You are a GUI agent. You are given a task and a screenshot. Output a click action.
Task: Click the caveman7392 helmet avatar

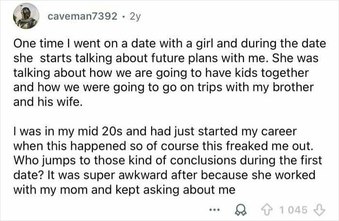pyautogui.click(x=27, y=16)
